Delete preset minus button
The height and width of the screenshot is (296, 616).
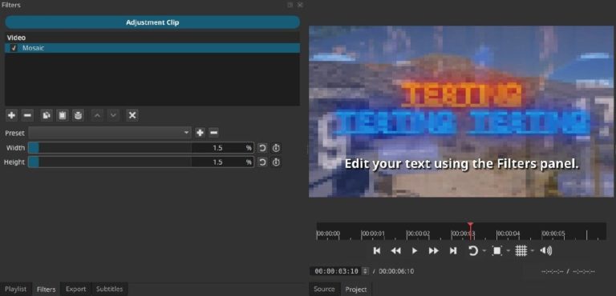(x=213, y=133)
